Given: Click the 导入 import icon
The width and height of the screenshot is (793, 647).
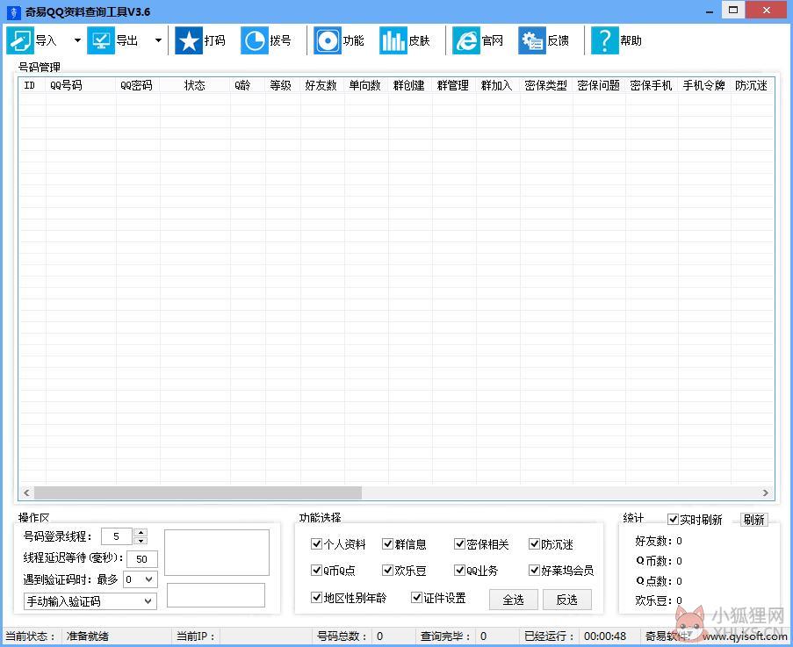Looking at the screenshot, I should tap(19, 40).
